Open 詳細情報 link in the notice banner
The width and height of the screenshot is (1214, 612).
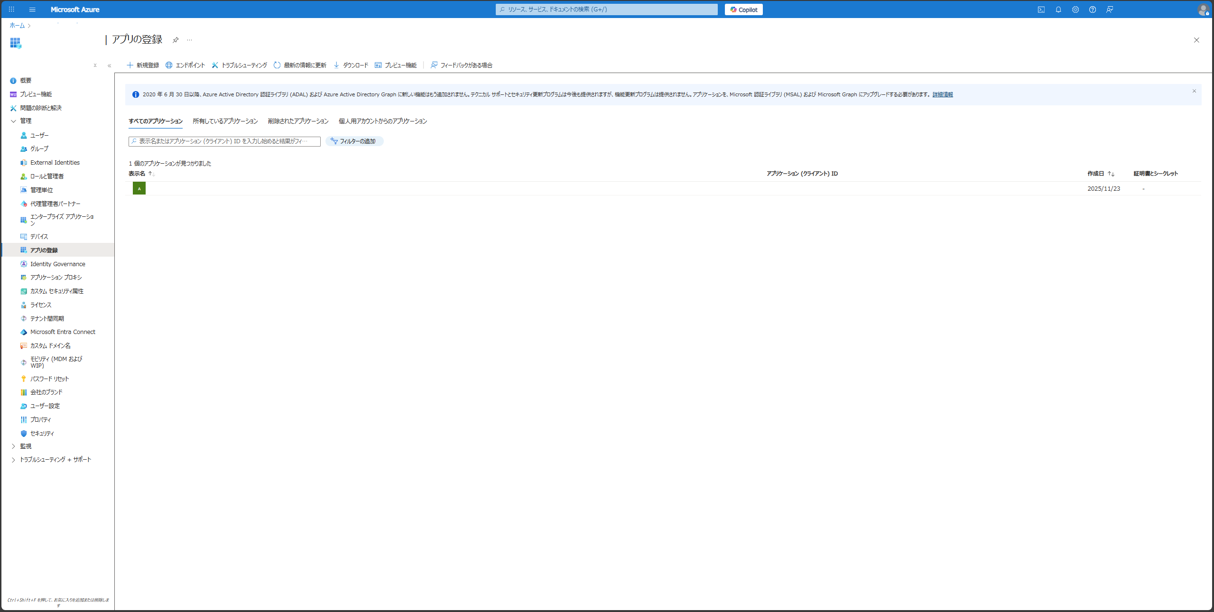(x=942, y=94)
